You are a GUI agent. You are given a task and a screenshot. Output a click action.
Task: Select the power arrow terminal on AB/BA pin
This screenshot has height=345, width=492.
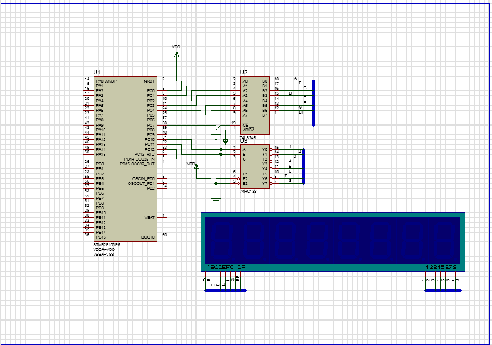click(225, 142)
